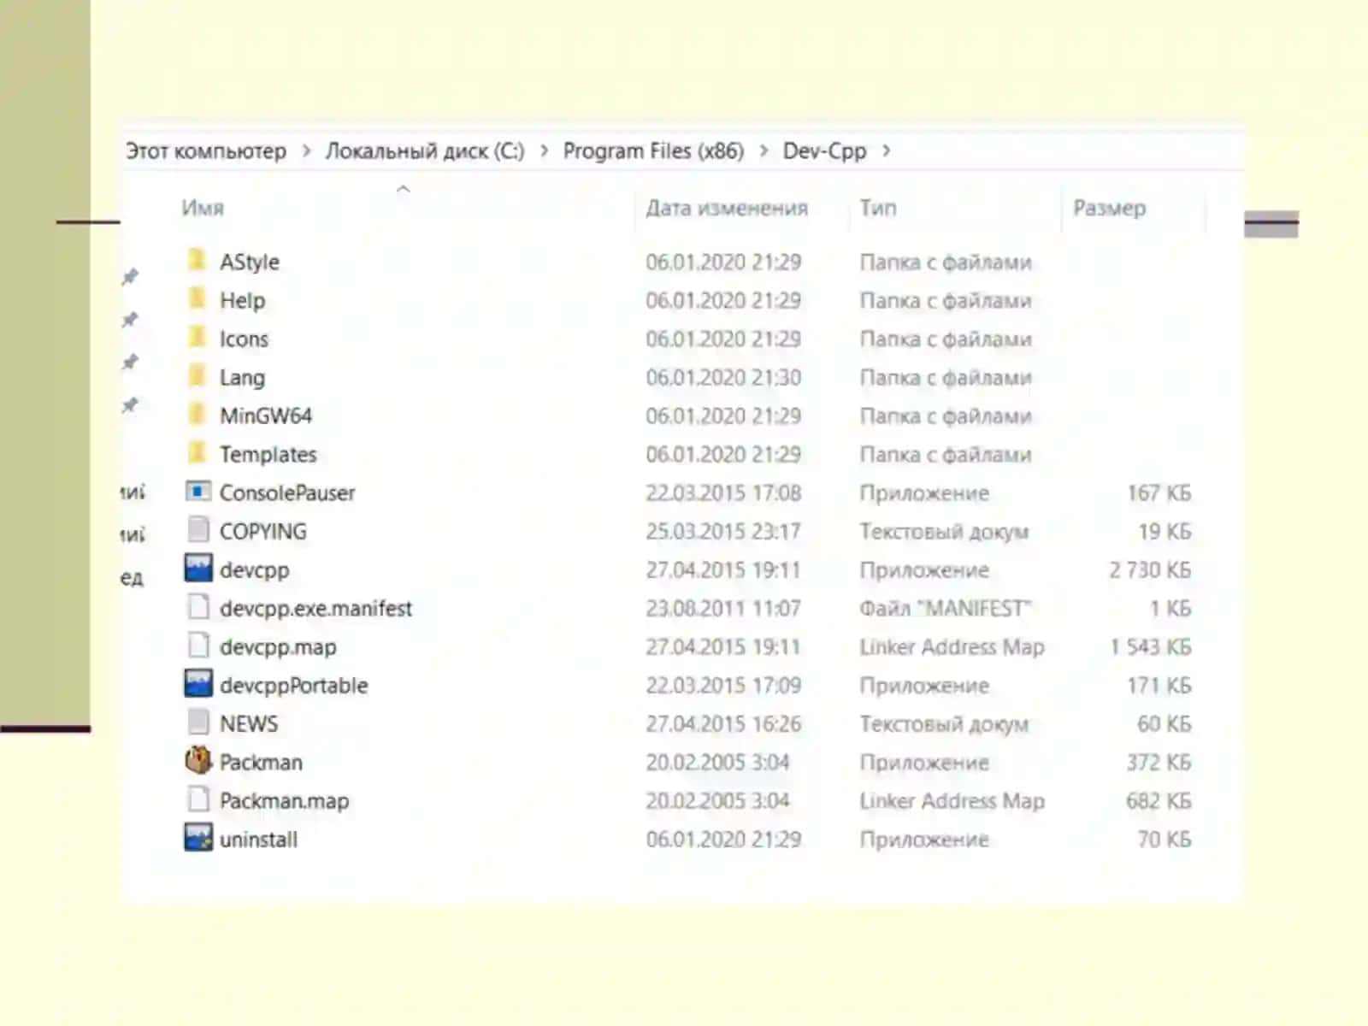Select the NEWS file name
This screenshot has width=1368, height=1026.
pos(249,723)
